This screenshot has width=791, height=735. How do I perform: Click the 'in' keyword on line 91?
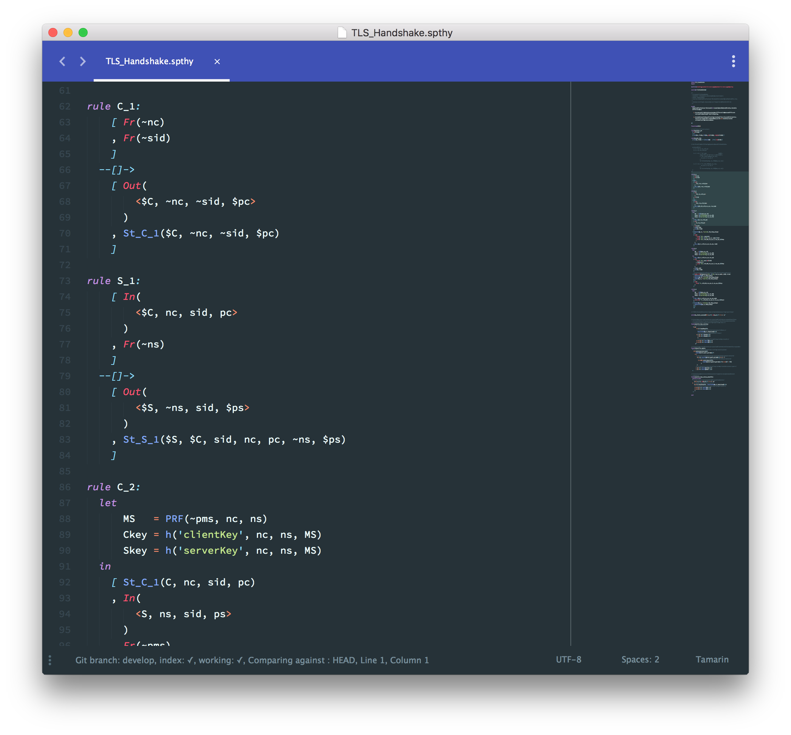105,567
